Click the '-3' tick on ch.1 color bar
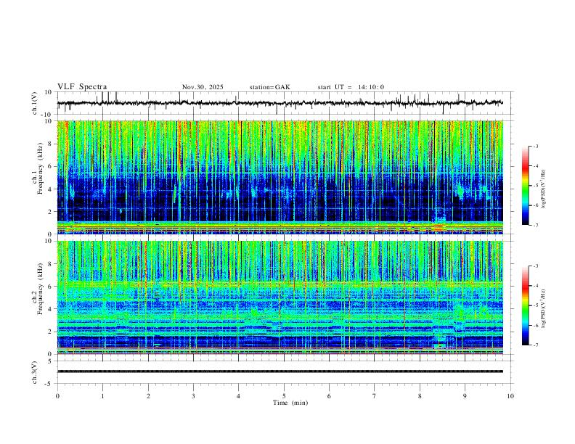 pyautogui.click(x=535, y=146)
